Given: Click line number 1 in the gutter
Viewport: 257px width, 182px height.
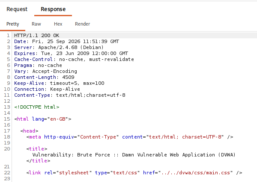Looking at the screenshot, I should coord(8,35).
